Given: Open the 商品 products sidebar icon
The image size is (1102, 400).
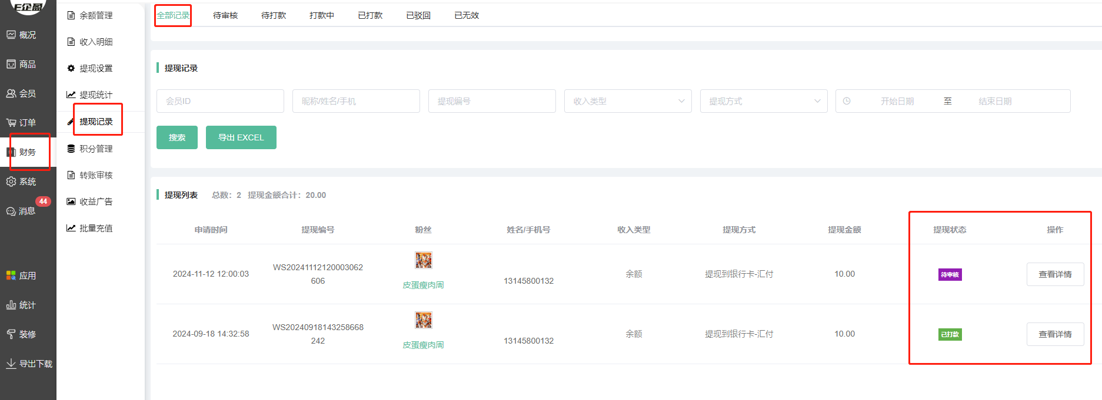Looking at the screenshot, I should click(x=11, y=64).
